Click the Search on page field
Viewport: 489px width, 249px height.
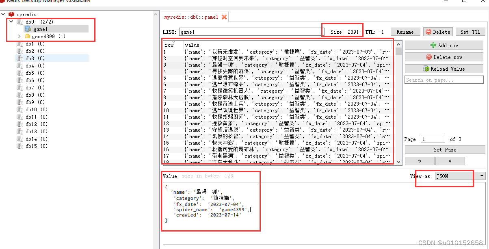[444, 80]
